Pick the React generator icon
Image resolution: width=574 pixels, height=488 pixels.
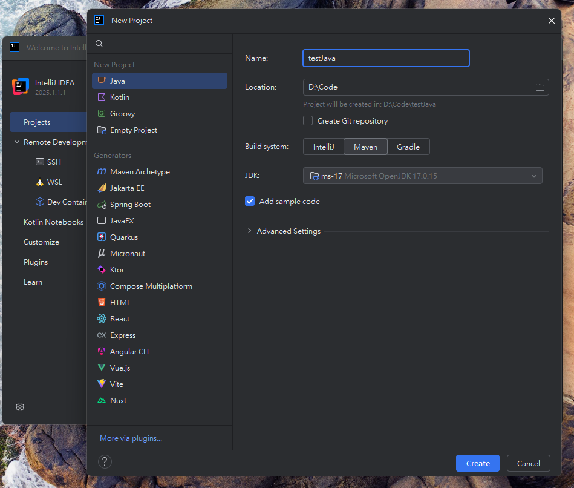pos(102,319)
